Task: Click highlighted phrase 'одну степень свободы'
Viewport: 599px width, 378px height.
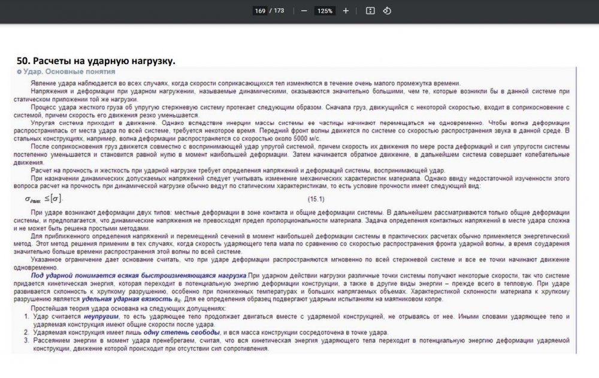Action: click(x=181, y=332)
